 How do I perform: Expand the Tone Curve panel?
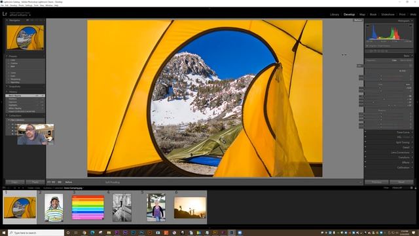(x=403, y=132)
